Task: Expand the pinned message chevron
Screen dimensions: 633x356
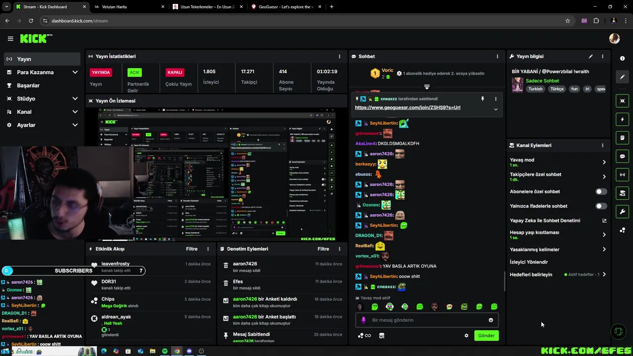Action: [x=496, y=109]
